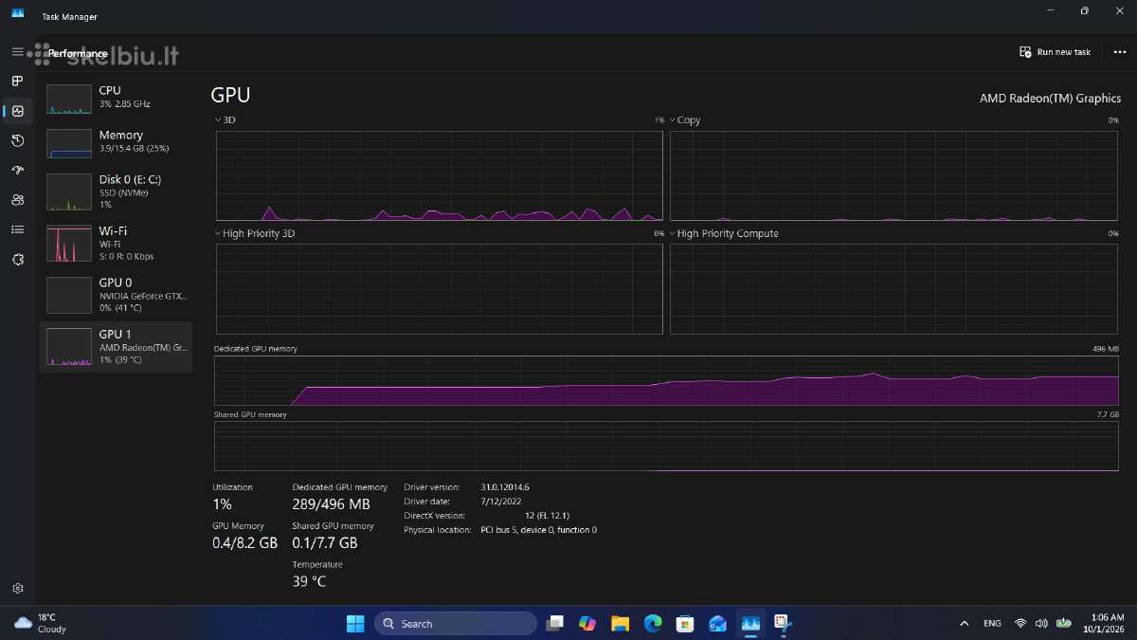This screenshot has width=1137, height=640.
Task: Click the driver date 7/12/2022
Action: (x=501, y=501)
